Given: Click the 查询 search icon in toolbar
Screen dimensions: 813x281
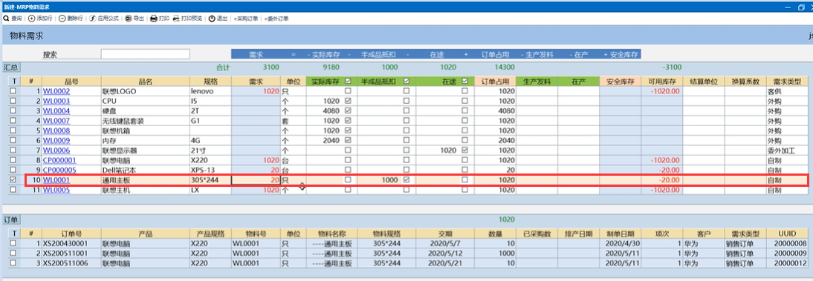Looking at the screenshot, I should pyautogui.click(x=6, y=19).
